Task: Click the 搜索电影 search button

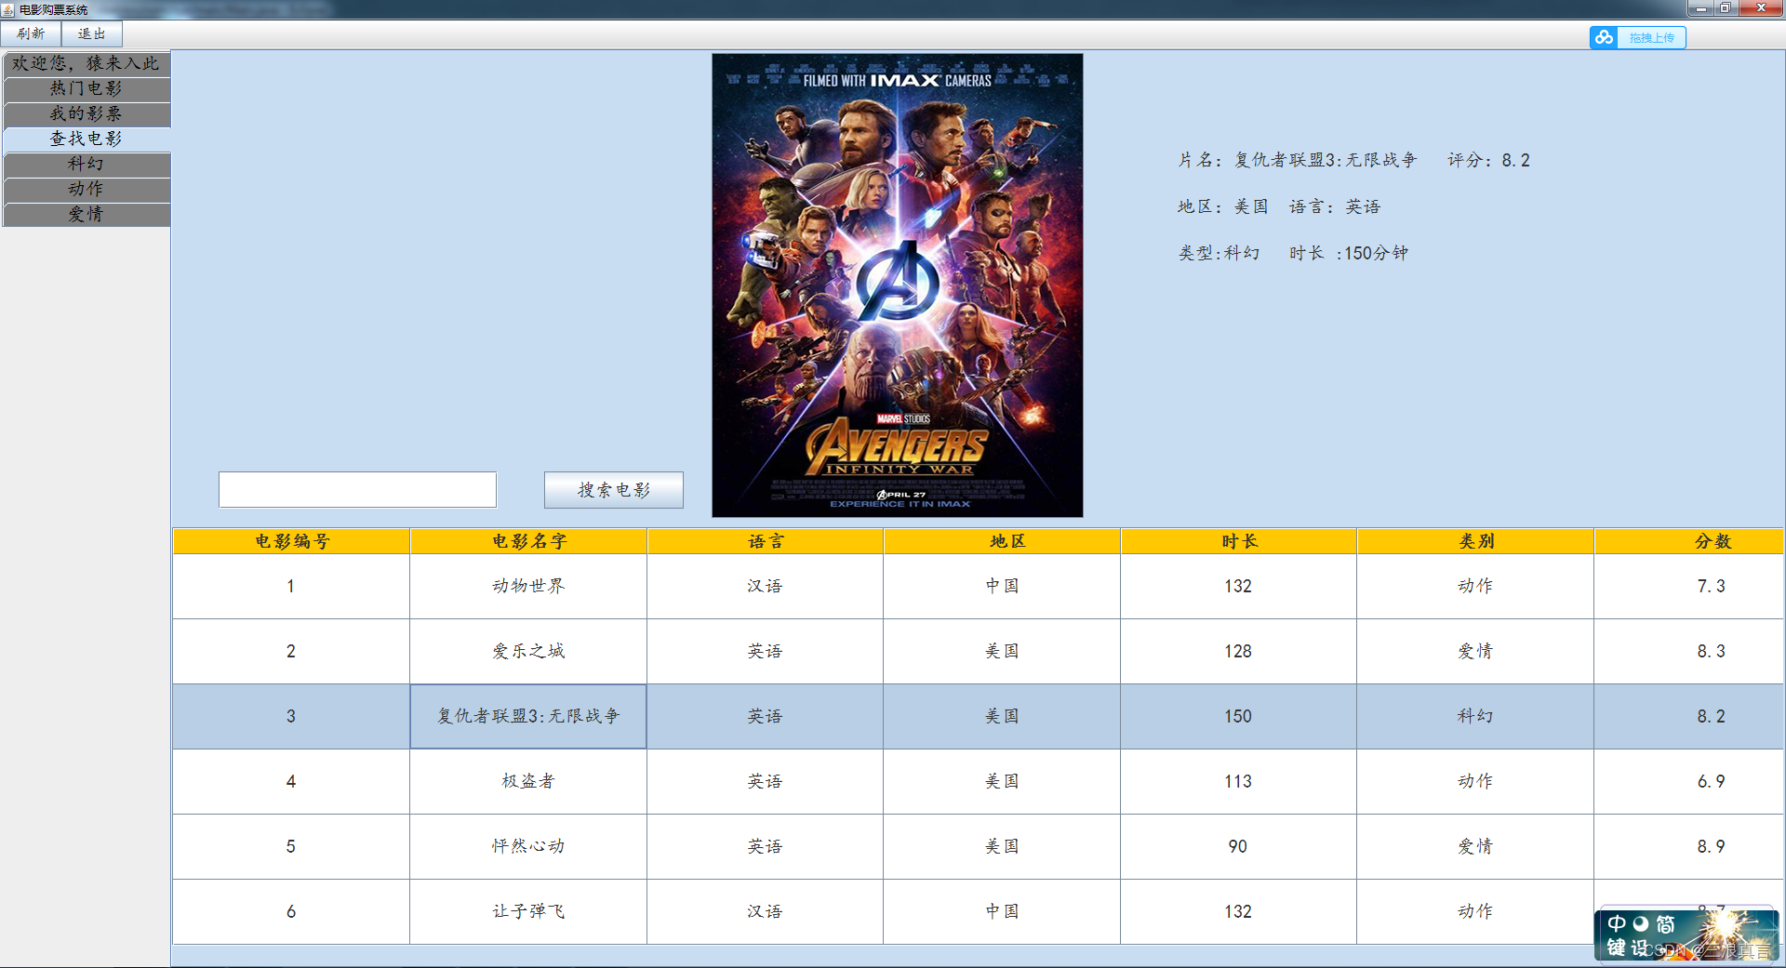Action: (613, 489)
